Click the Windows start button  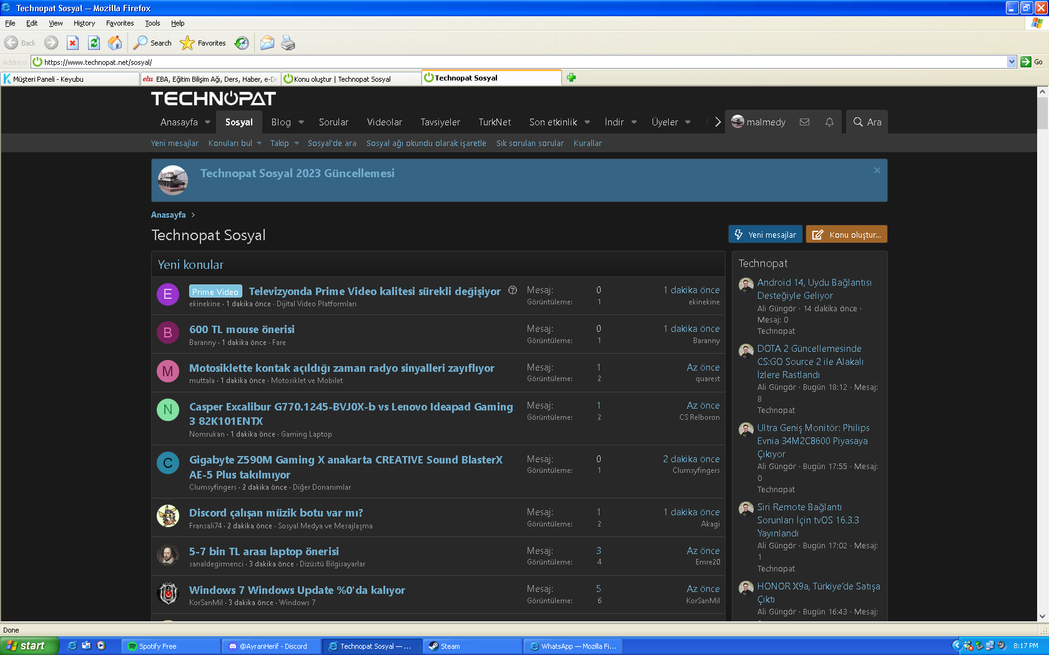pyautogui.click(x=29, y=646)
